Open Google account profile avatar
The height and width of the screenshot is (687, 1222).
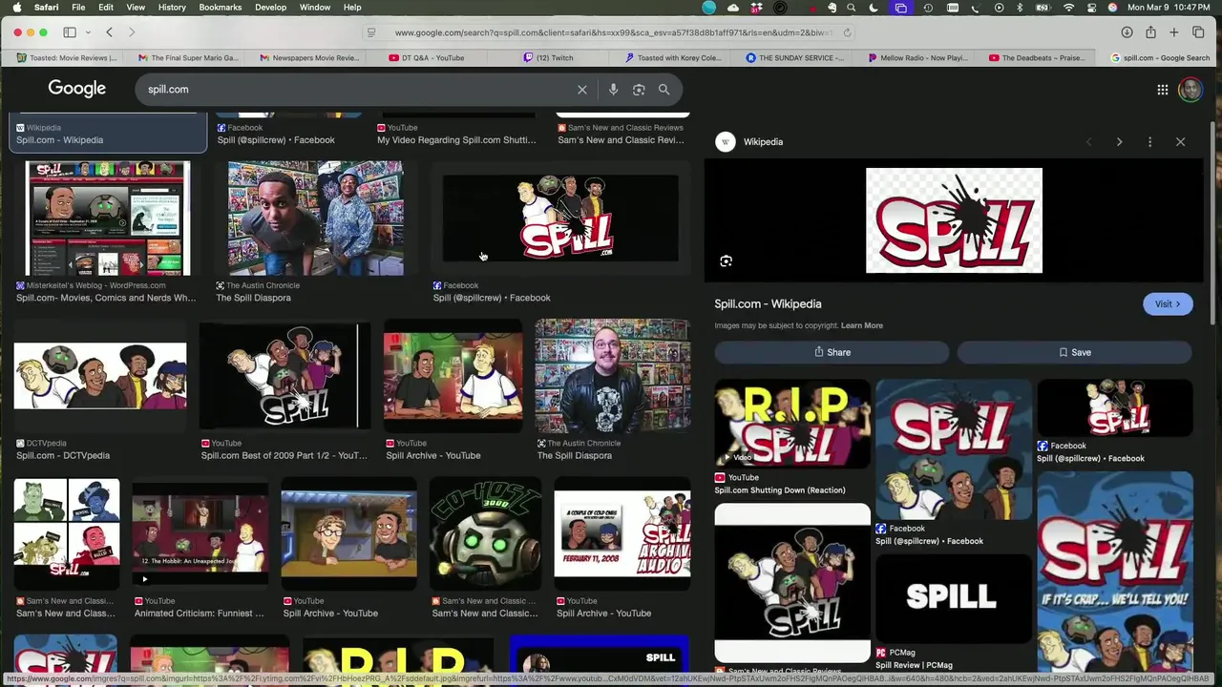pos(1190,90)
